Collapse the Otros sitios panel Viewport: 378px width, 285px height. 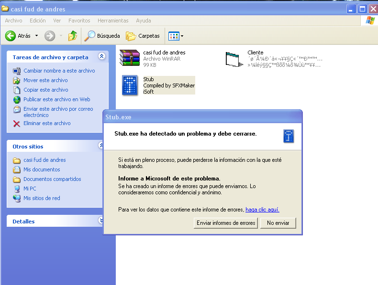(x=101, y=145)
